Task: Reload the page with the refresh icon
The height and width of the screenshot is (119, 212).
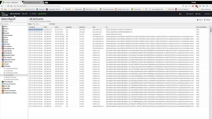Action: tap(8, 6)
